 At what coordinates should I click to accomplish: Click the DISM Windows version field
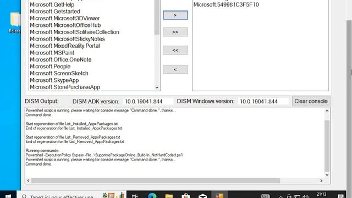pos(263,101)
